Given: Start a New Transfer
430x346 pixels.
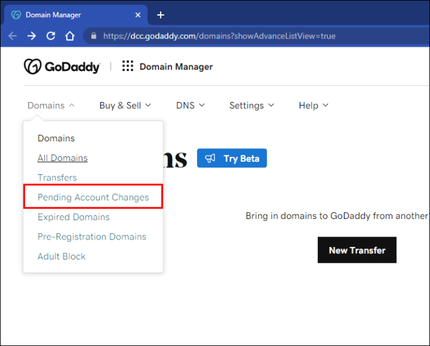Looking at the screenshot, I should pos(357,250).
